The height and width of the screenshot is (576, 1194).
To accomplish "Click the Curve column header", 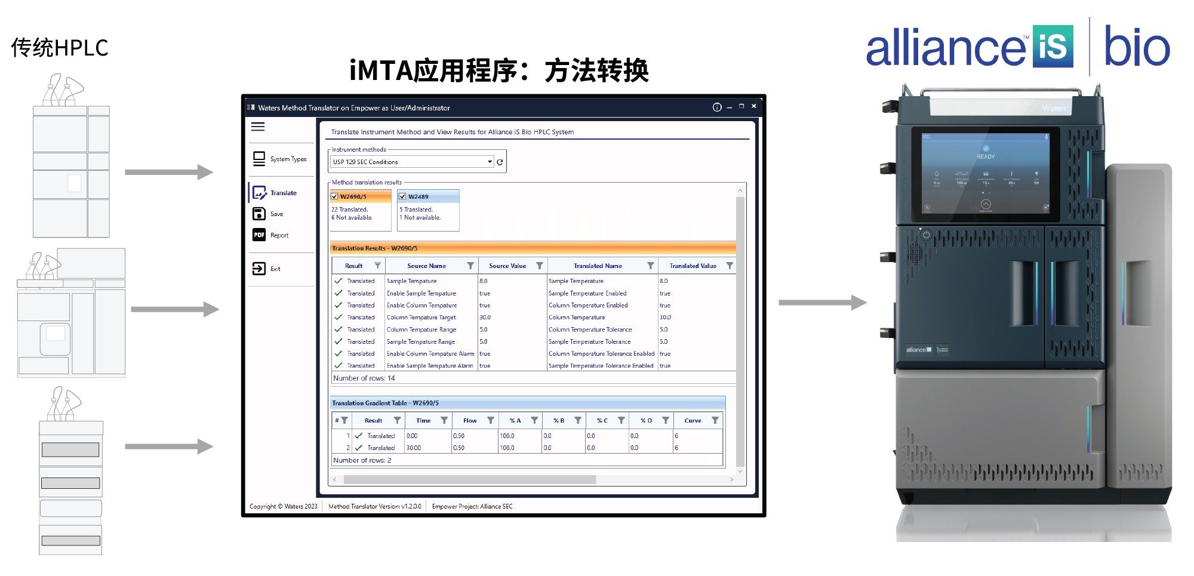I will 693,420.
